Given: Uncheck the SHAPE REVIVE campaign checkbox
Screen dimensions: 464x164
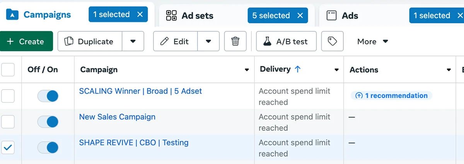Looking at the screenshot, I should click(x=8, y=147).
